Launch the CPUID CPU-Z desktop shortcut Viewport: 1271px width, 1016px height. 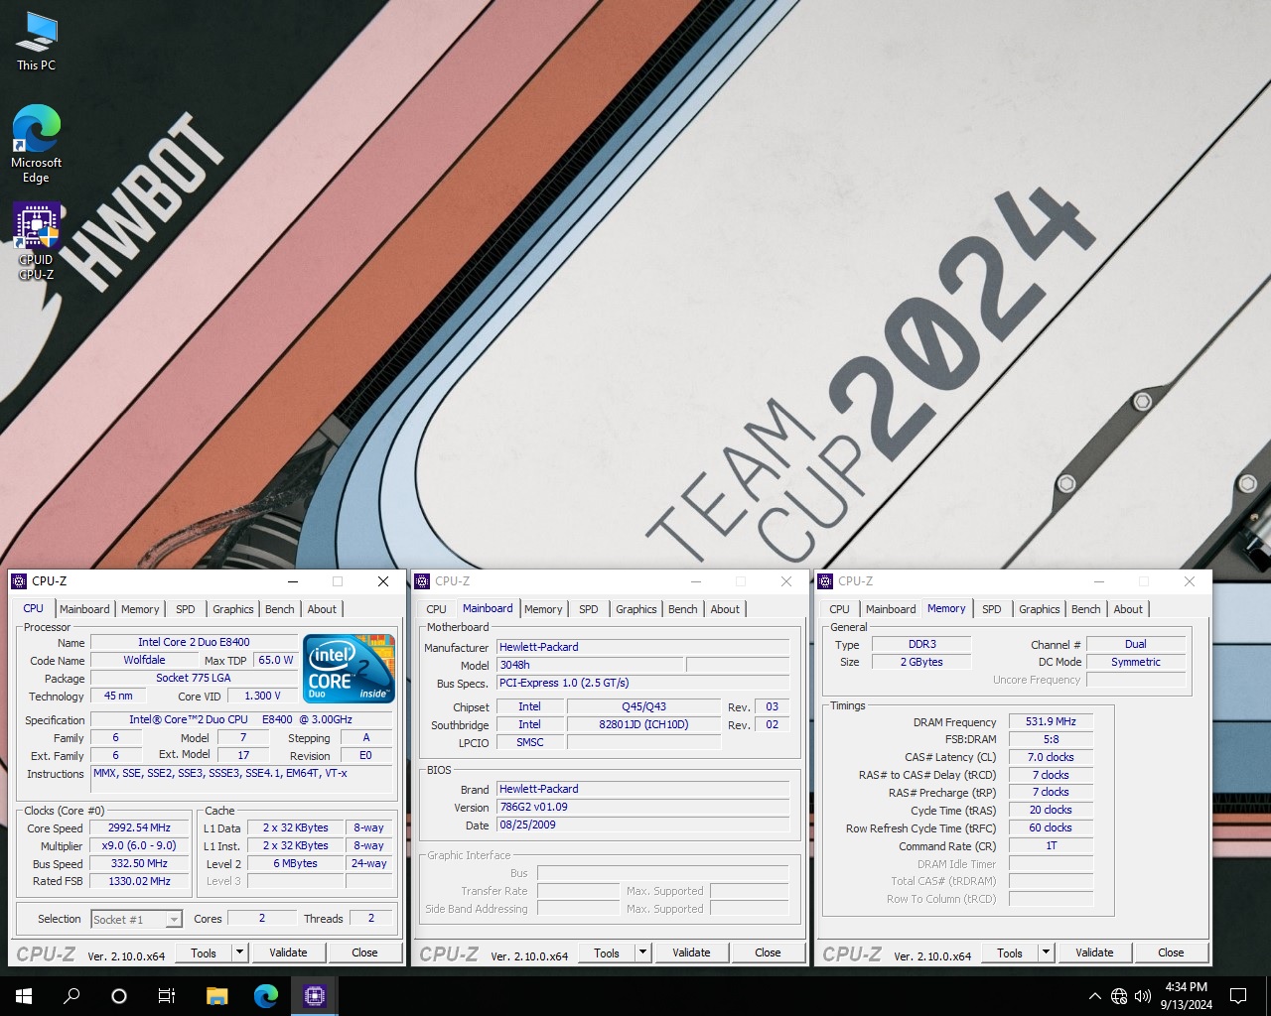(37, 241)
